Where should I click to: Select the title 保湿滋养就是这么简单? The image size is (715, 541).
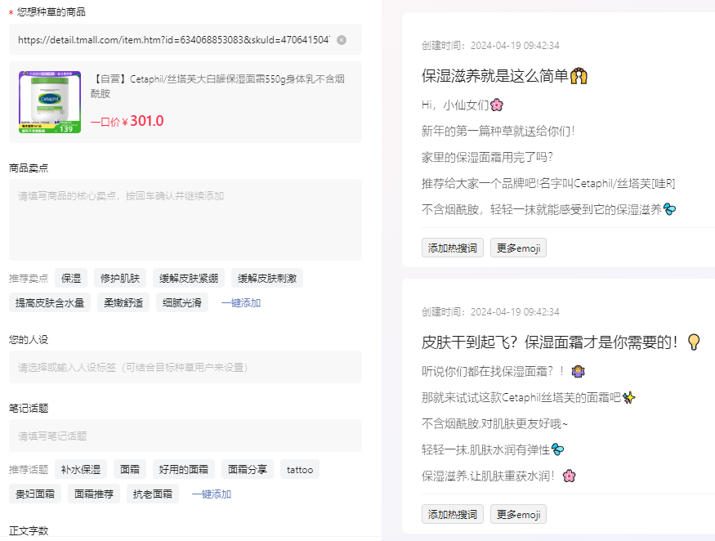(x=494, y=76)
